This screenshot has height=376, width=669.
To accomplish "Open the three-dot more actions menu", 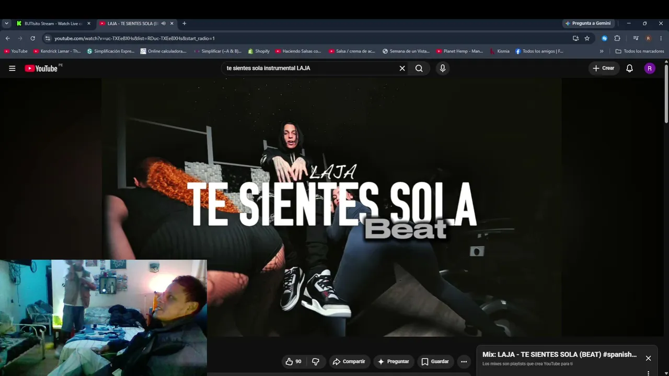I will click(464, 361).
